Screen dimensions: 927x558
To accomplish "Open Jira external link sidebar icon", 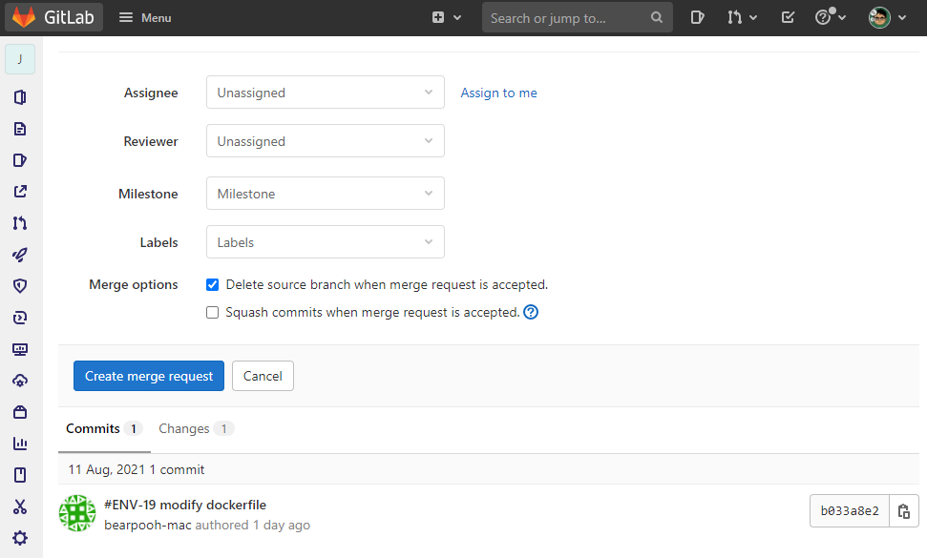I will 20,192.
